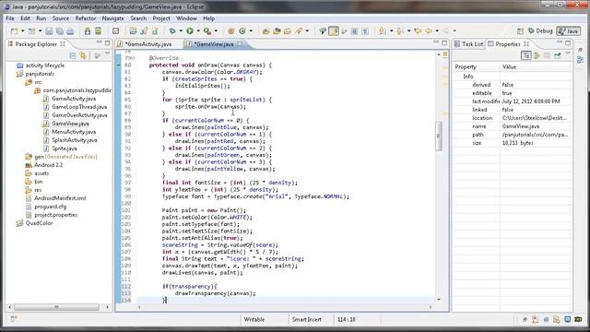Switch to the GameActivity.java editor tab

pyautogui.click(x=147, y=44)
